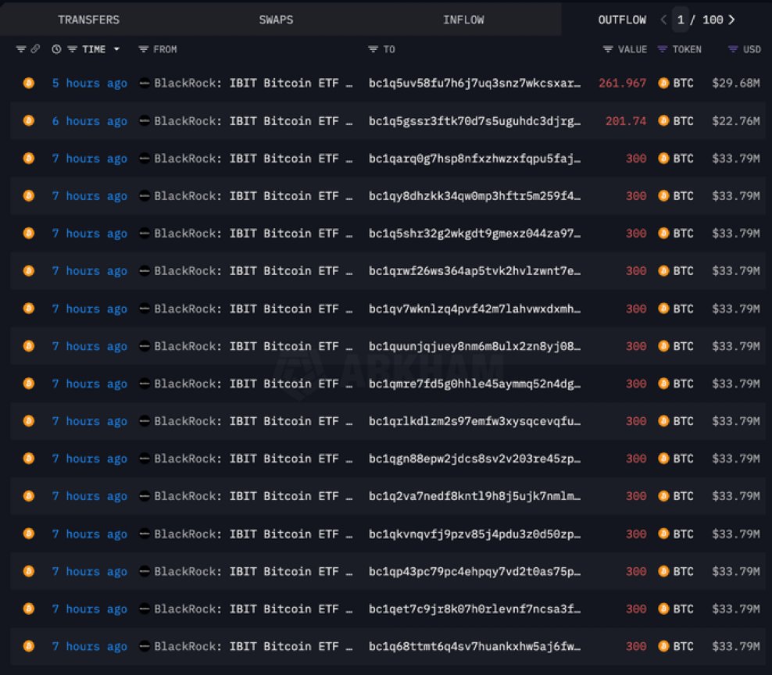Open address bc1quunjqjuey8nm6m8ulx2zn8yj08

(474, 346)
